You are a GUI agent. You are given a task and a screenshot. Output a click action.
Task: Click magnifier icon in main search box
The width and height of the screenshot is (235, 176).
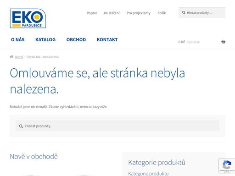click(x=21, y=126)
